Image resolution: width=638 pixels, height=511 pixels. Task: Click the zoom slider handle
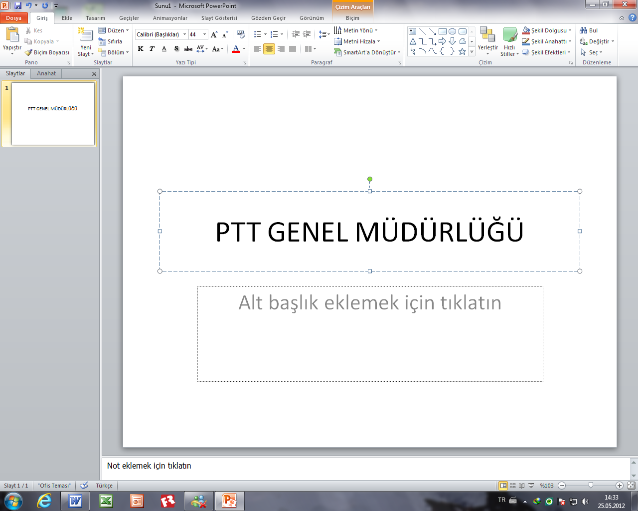591,485
